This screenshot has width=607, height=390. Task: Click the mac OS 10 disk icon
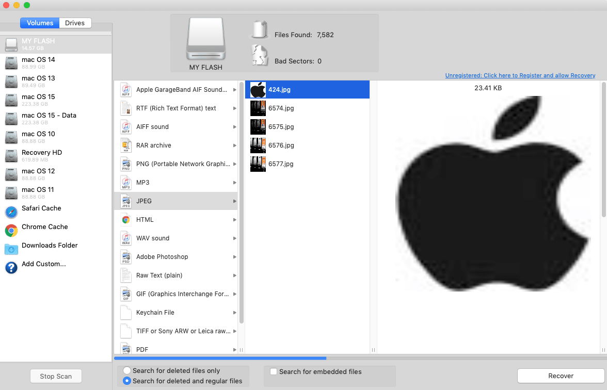point(11,137)
